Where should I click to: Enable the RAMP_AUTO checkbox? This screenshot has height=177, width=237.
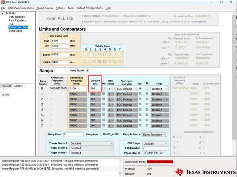pos(100,135)
